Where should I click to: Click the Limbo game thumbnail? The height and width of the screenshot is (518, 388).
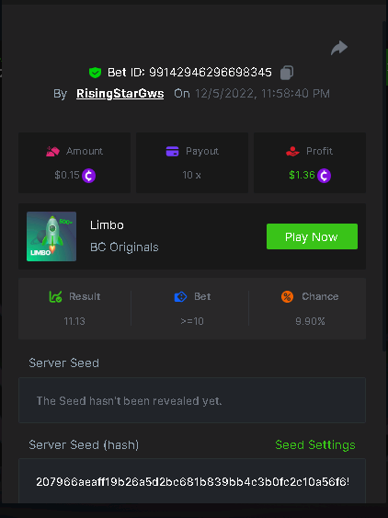tap(51, 236)
